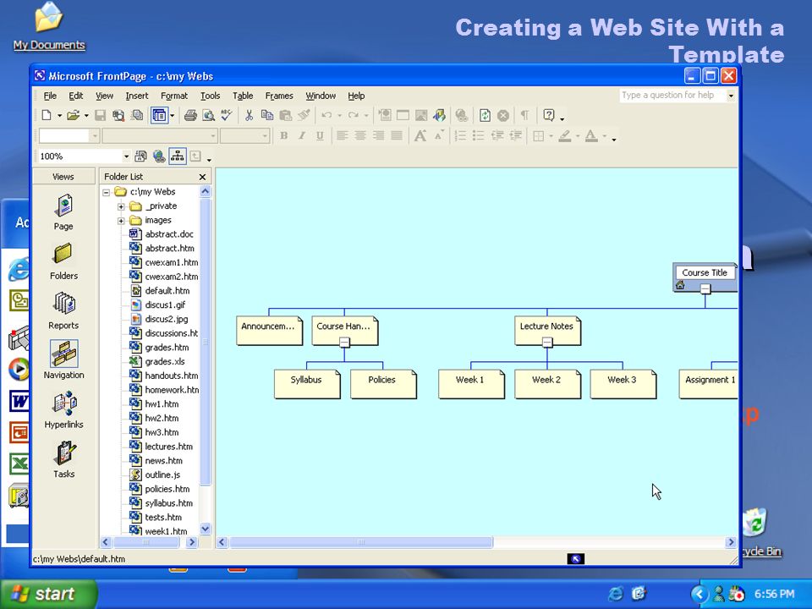The width and height of the screenshot is (812, 609).
Task: Toggle the Folder List pane button
Action: (159, 116)
